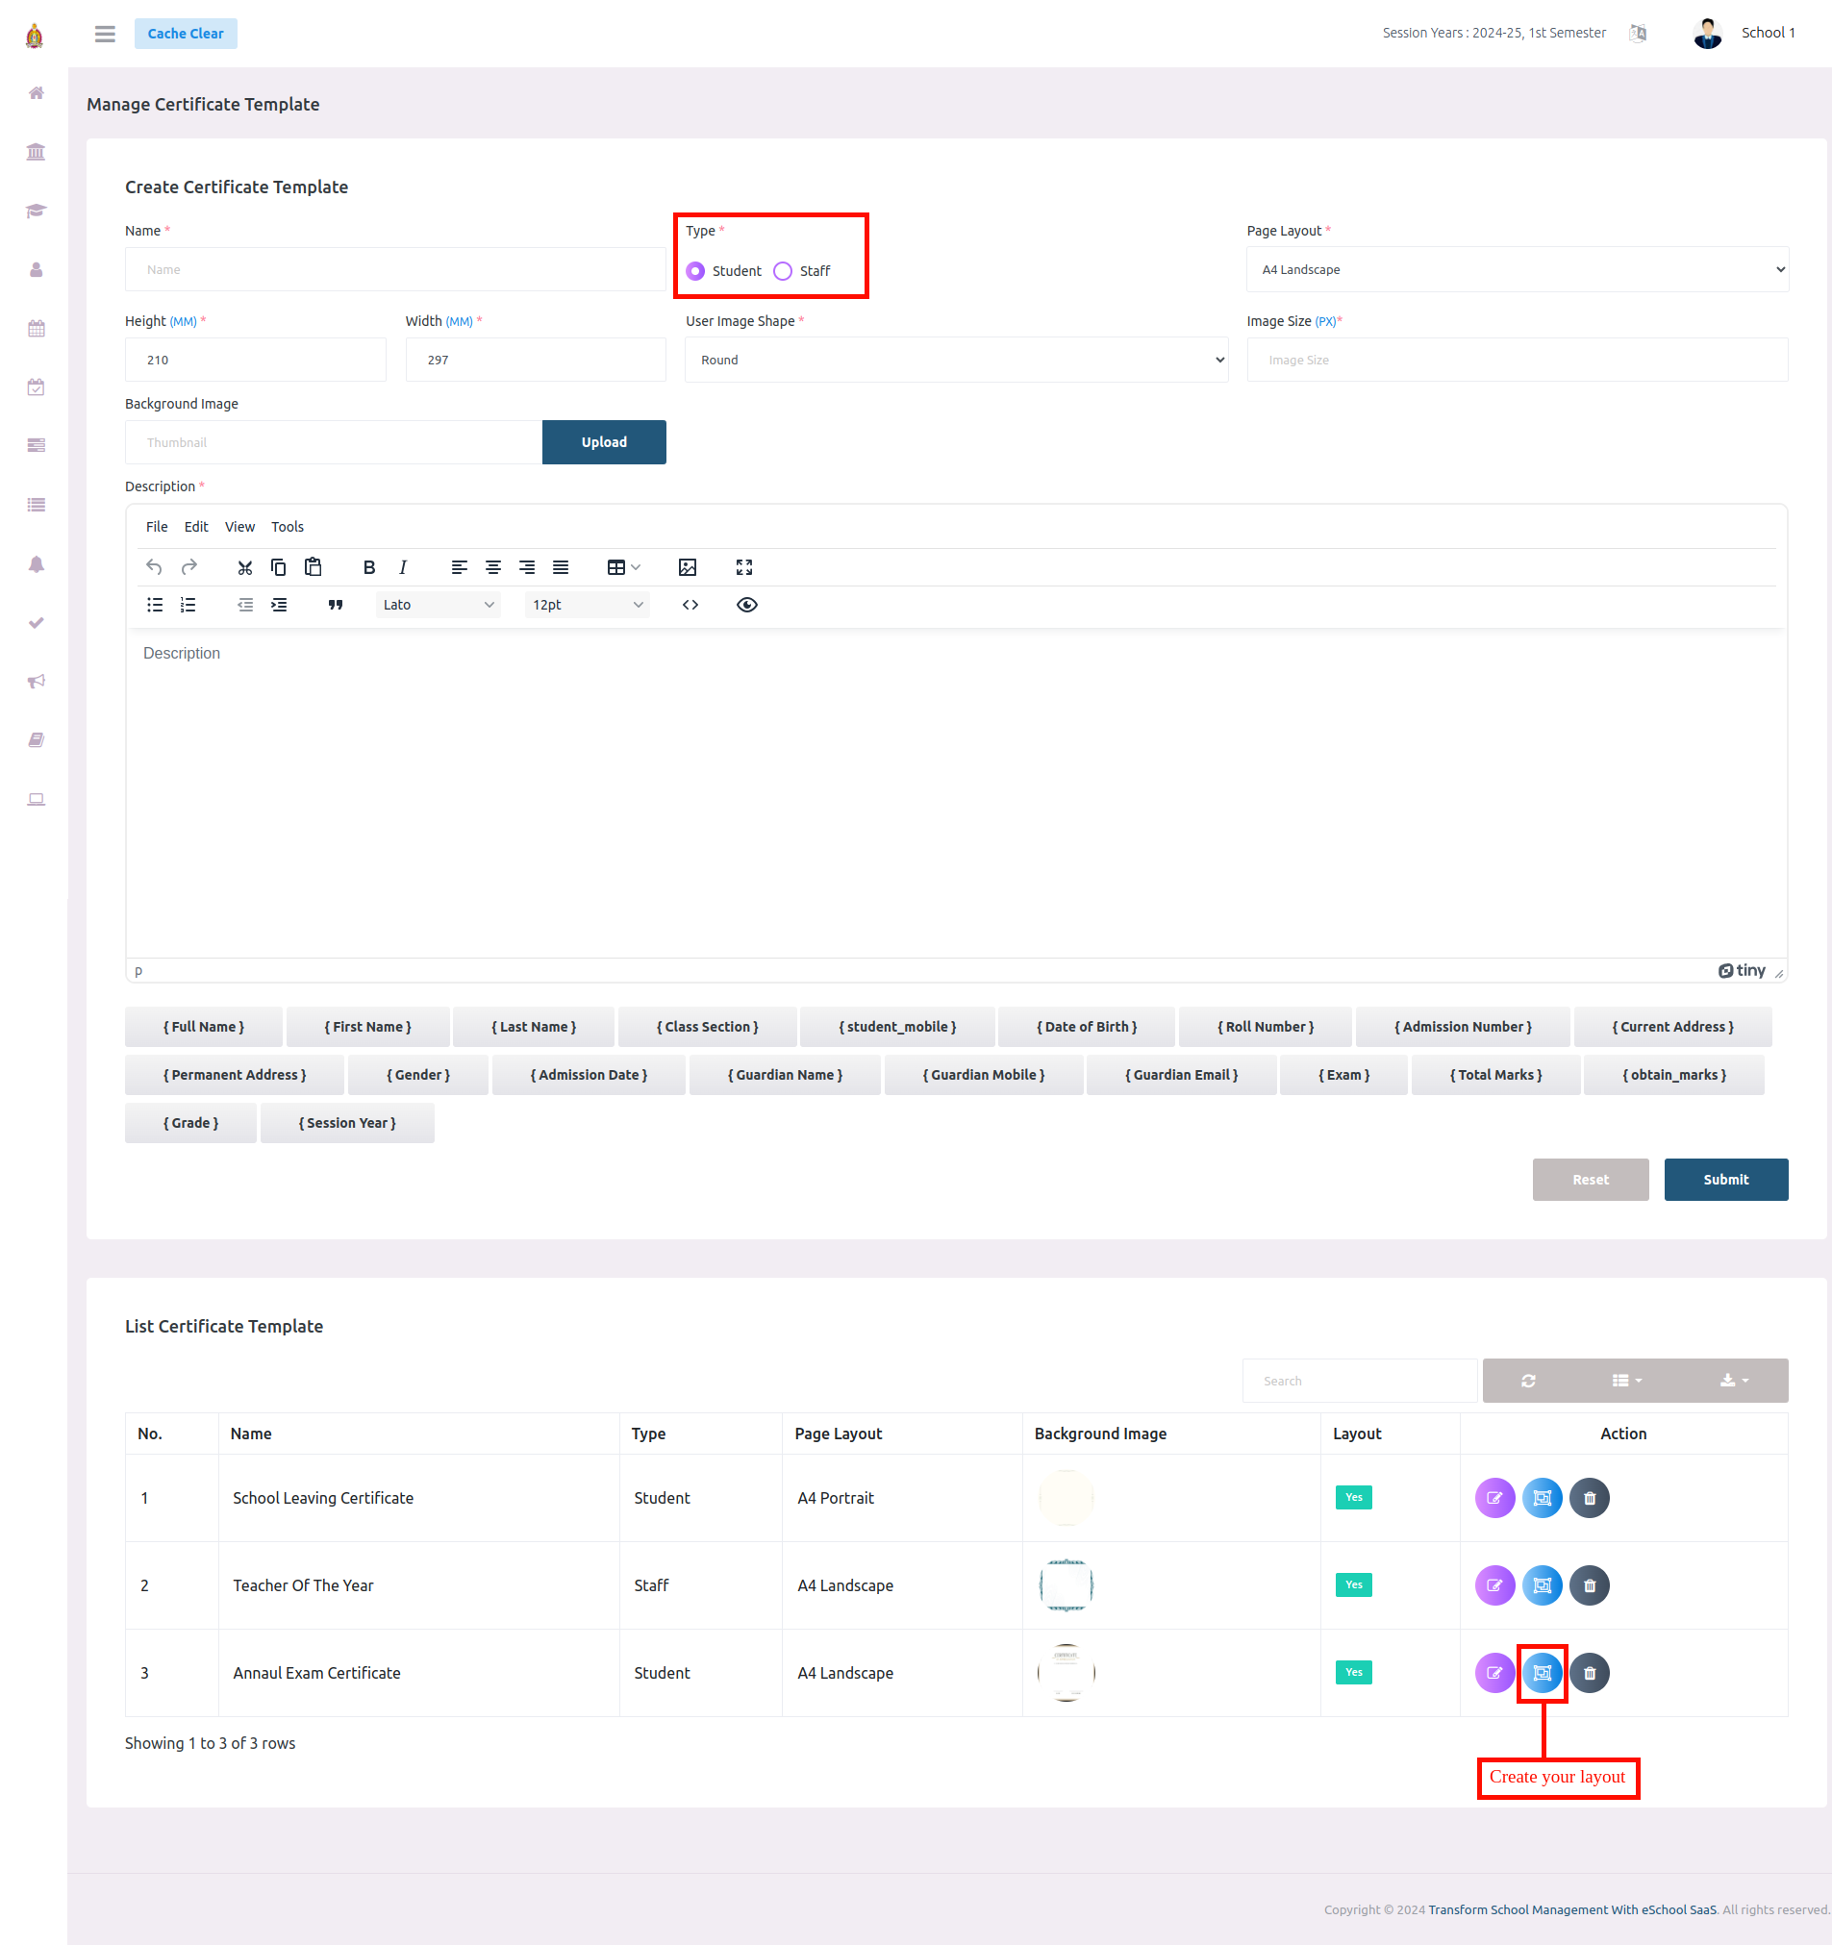Open notifications via the bell icon

click(37, 564)
